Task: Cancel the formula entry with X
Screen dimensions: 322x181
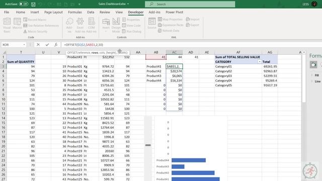Action: (x=38, y=45)
